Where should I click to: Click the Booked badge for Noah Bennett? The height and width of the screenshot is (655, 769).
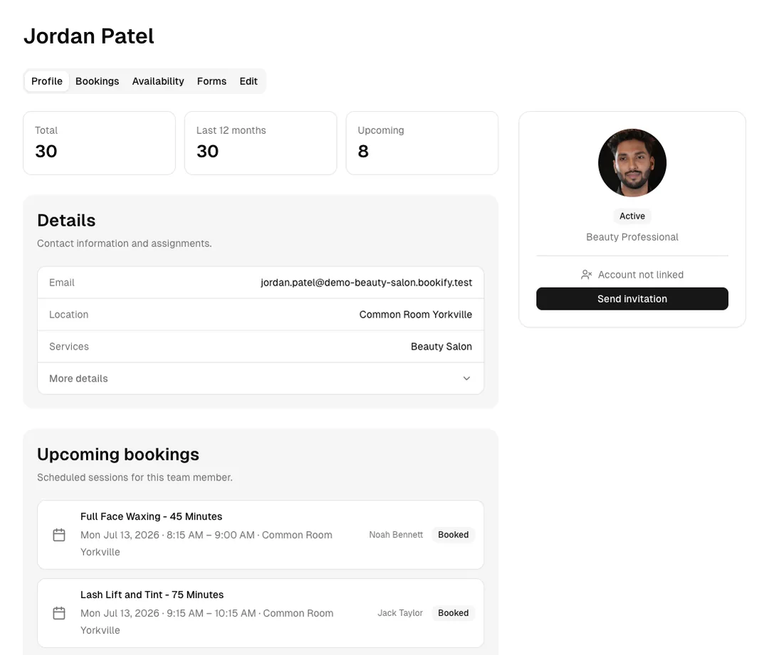(453, 535)
